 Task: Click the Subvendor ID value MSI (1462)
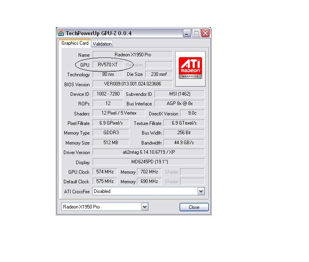pyautogui.click(x=180, y=93)
